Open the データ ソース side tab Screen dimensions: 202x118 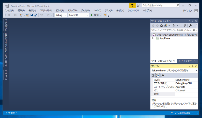[x=6, y=75]
